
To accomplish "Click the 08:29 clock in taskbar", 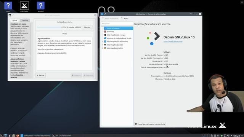I will [x=236, y=135].
